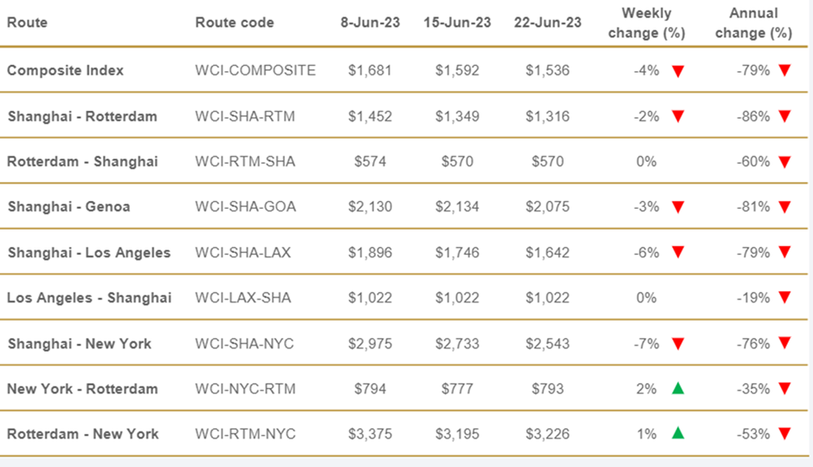
Task: Select the $2,543 value for Shanghai - New York
Action: pos(547,344)
